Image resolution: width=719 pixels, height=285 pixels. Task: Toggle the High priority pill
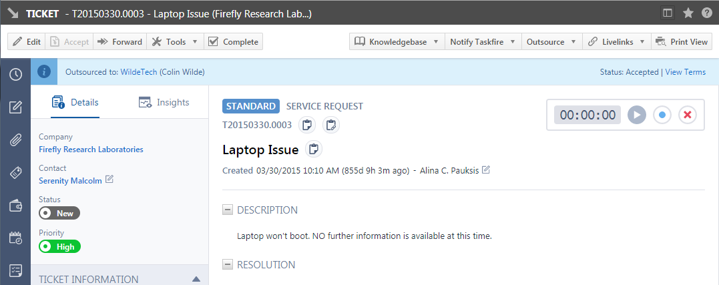[59, 247]
